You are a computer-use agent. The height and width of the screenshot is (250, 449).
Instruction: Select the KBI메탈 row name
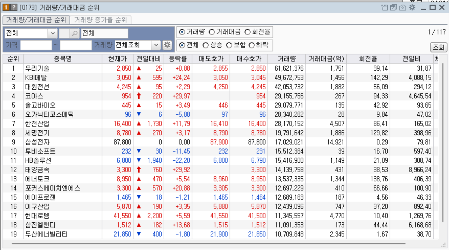[36, 78]
